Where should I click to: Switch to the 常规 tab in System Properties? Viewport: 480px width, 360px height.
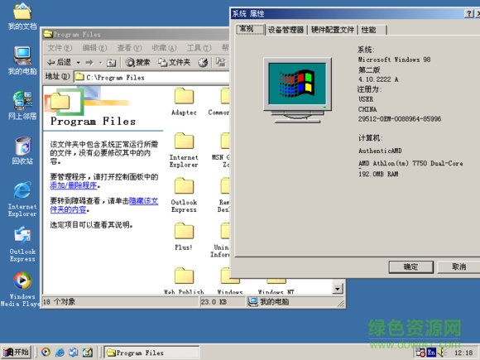[250, 30]
